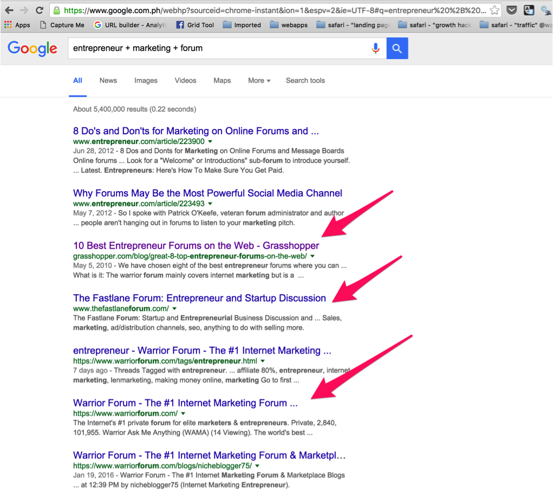
Task: Open the Grid Tool Facebook bookmark
Action: click(x=195, y=25)
